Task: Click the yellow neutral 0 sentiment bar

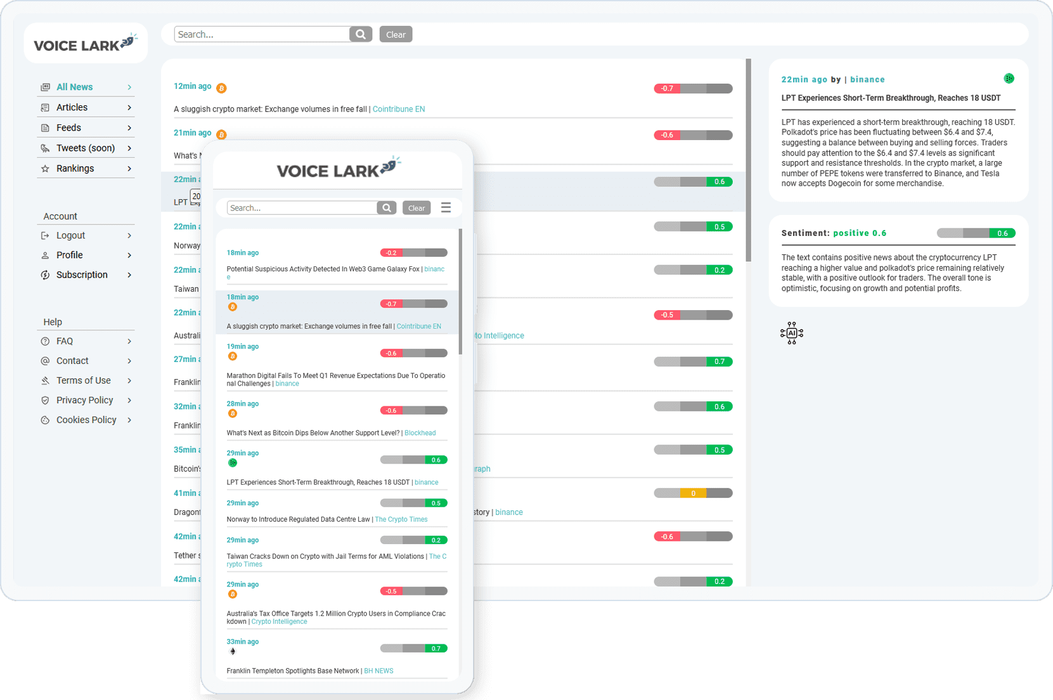Action: [693, 493]
